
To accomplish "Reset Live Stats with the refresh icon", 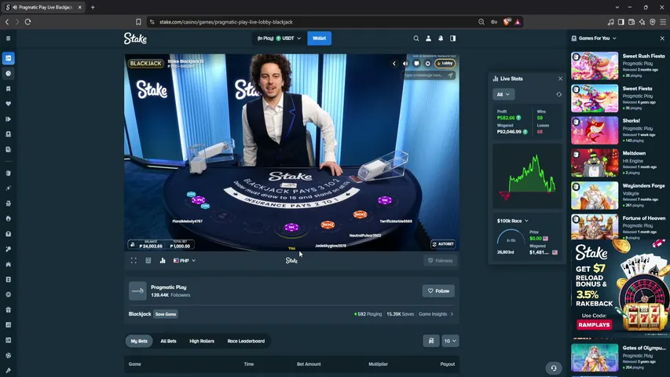I will [559, 94].
